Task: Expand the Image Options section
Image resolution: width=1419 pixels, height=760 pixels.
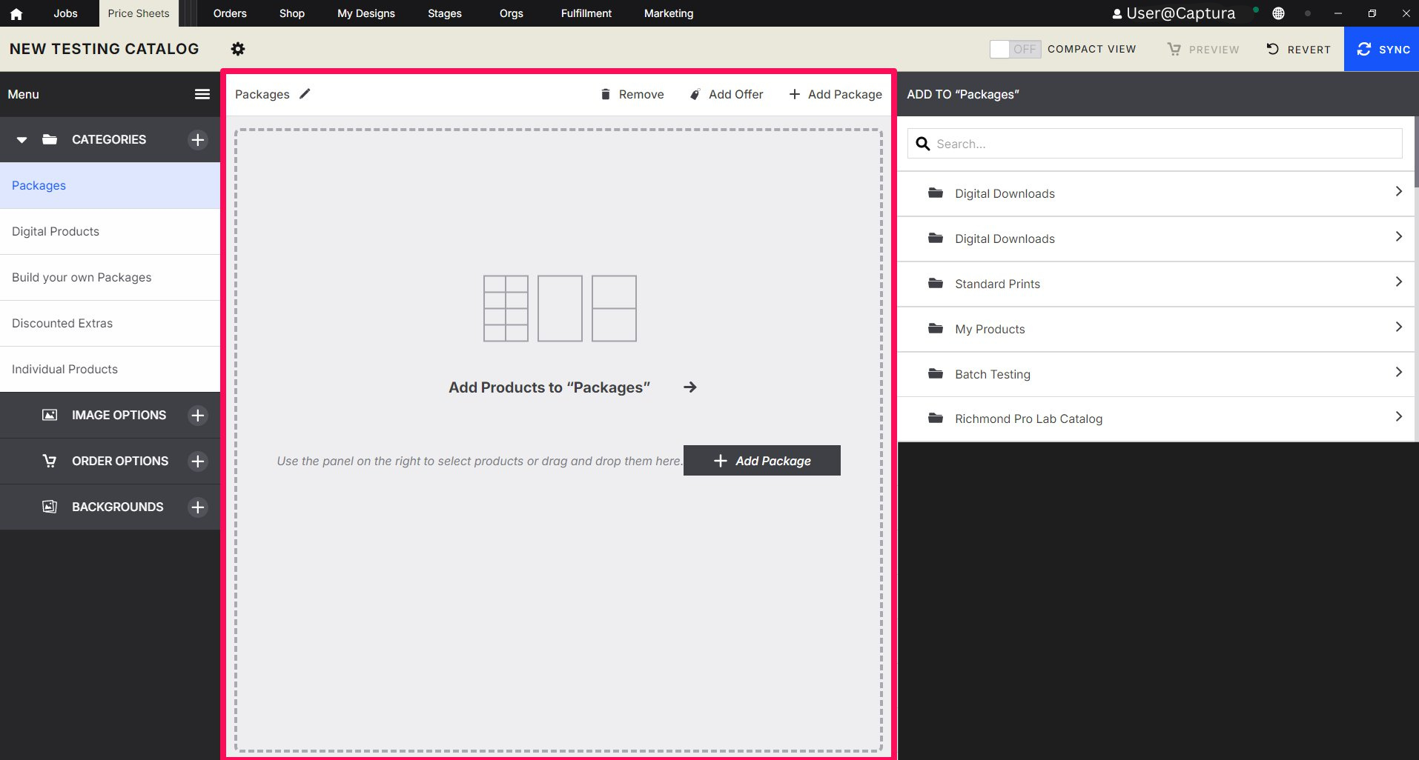Action: pos(110,416)
